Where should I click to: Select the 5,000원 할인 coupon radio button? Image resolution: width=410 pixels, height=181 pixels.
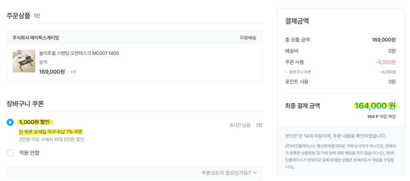tap(10, 122)
